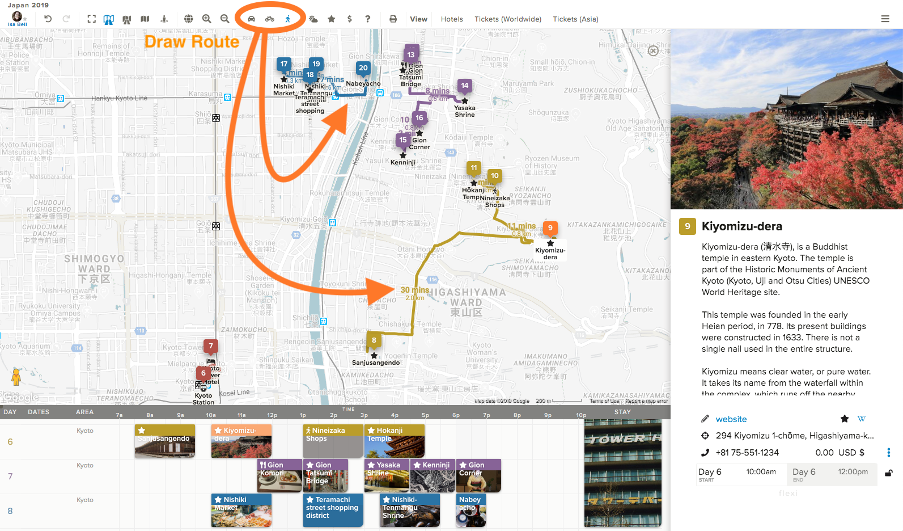Select Teramachi street shopping district card
903x531 pixels.
333,511
